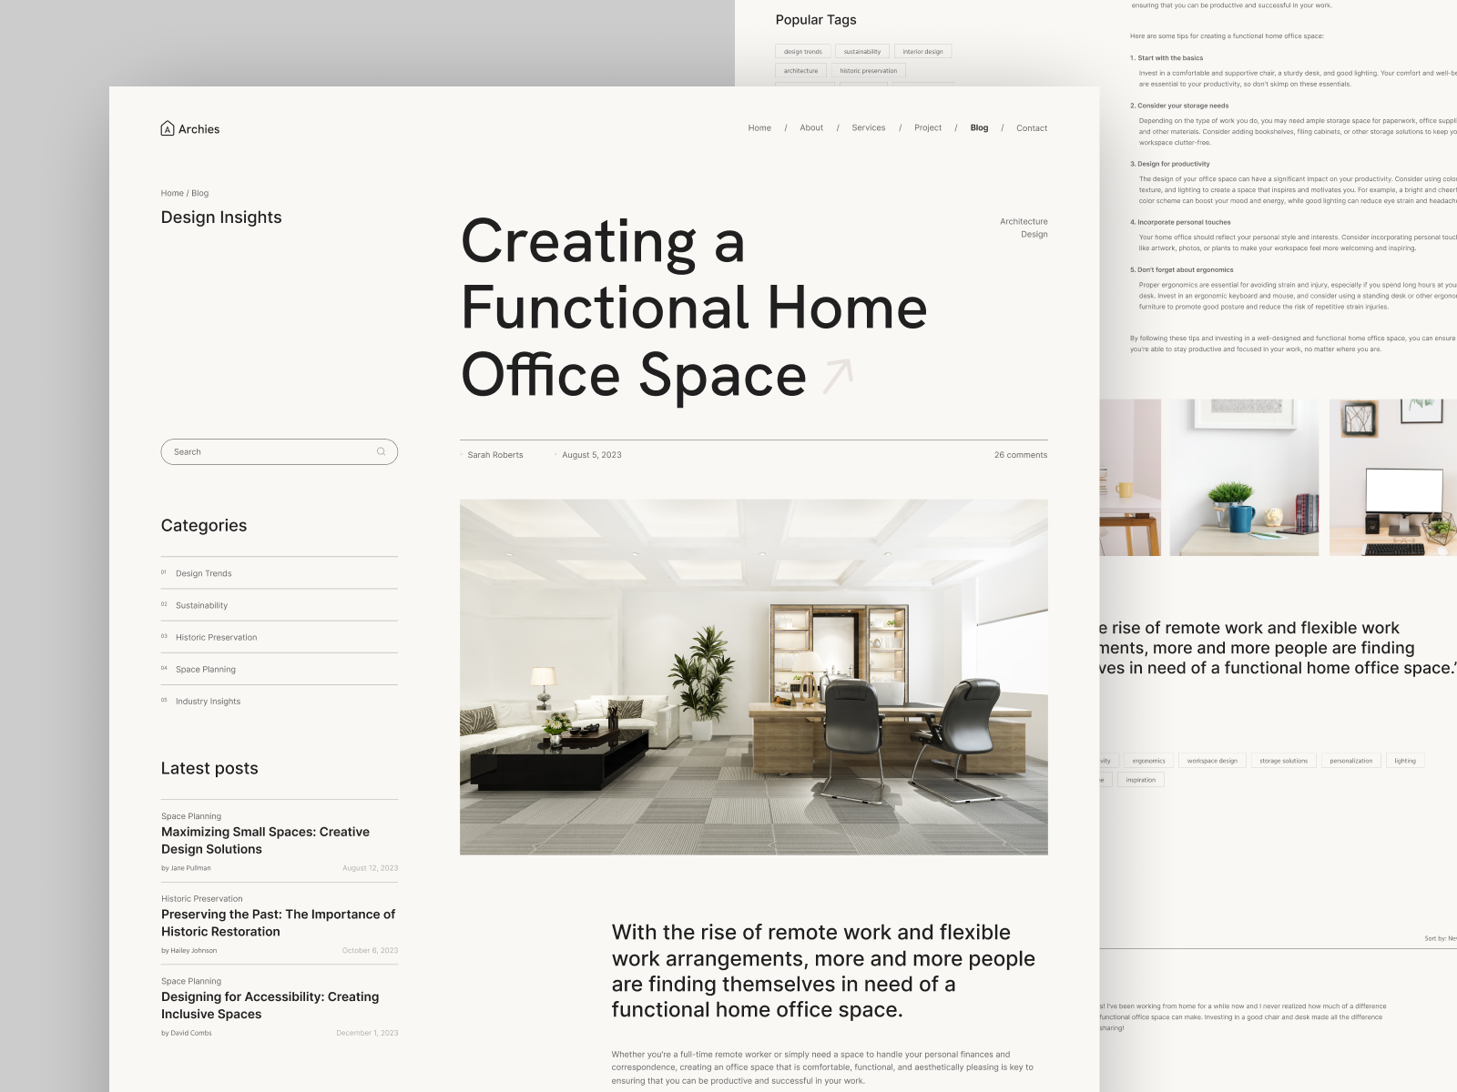Switch to the Blog navigation tab
Image resolution: width=1457 pixels, height=1092 pixels.
coord(979,127)
